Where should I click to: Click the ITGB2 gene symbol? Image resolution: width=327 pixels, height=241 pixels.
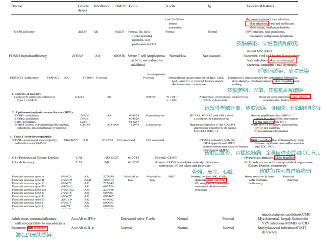point(79,97)
